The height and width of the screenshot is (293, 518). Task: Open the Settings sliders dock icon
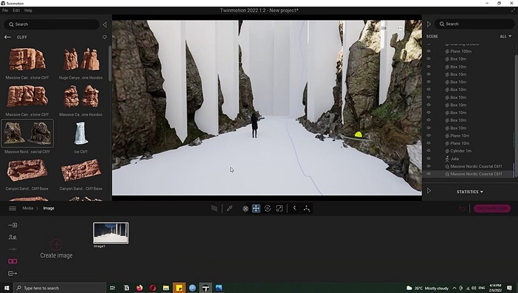click(x=13, y=249)
